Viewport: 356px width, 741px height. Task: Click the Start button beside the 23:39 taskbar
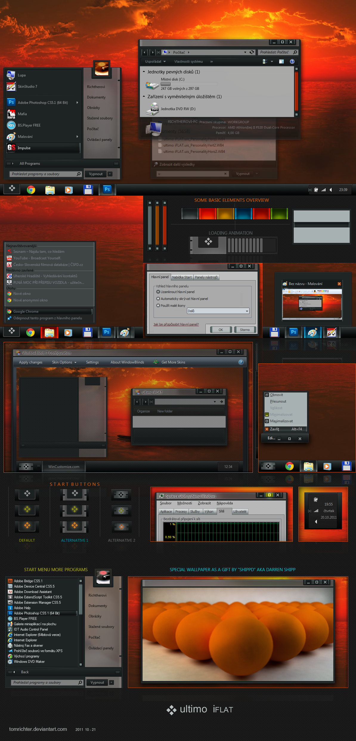[x=12, y=189]
